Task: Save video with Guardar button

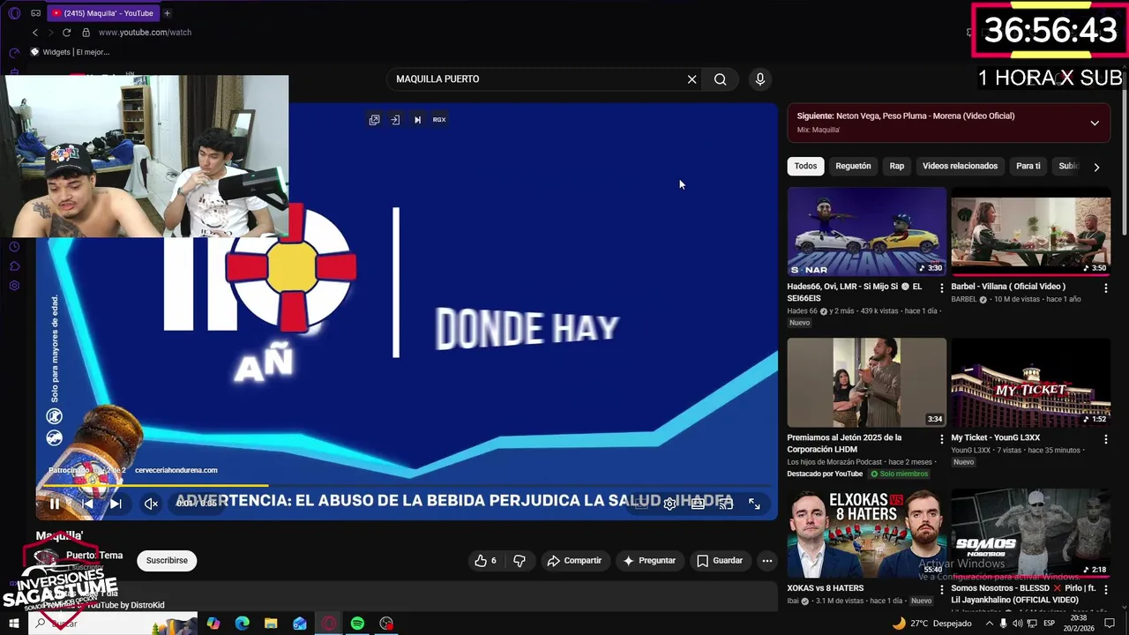Action: 720,561
